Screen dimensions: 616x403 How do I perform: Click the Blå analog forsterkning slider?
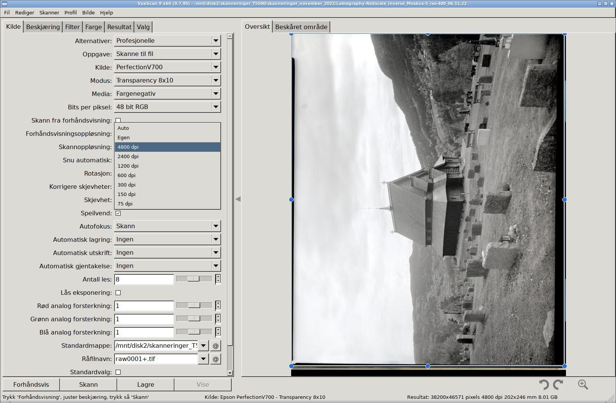(x=194, y=332)
